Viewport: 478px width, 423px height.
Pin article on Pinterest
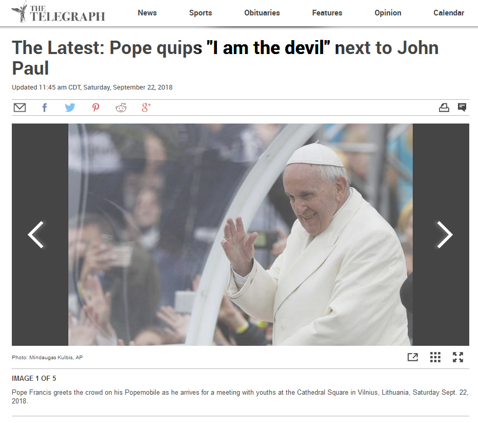(x=96, y=108)
